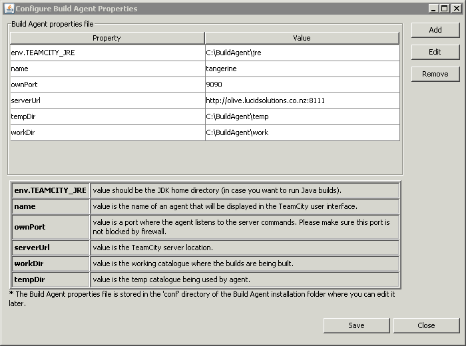Screen dimensions: 466x346
Task: Click the JDK home directory description text
Action: (217, 190)
